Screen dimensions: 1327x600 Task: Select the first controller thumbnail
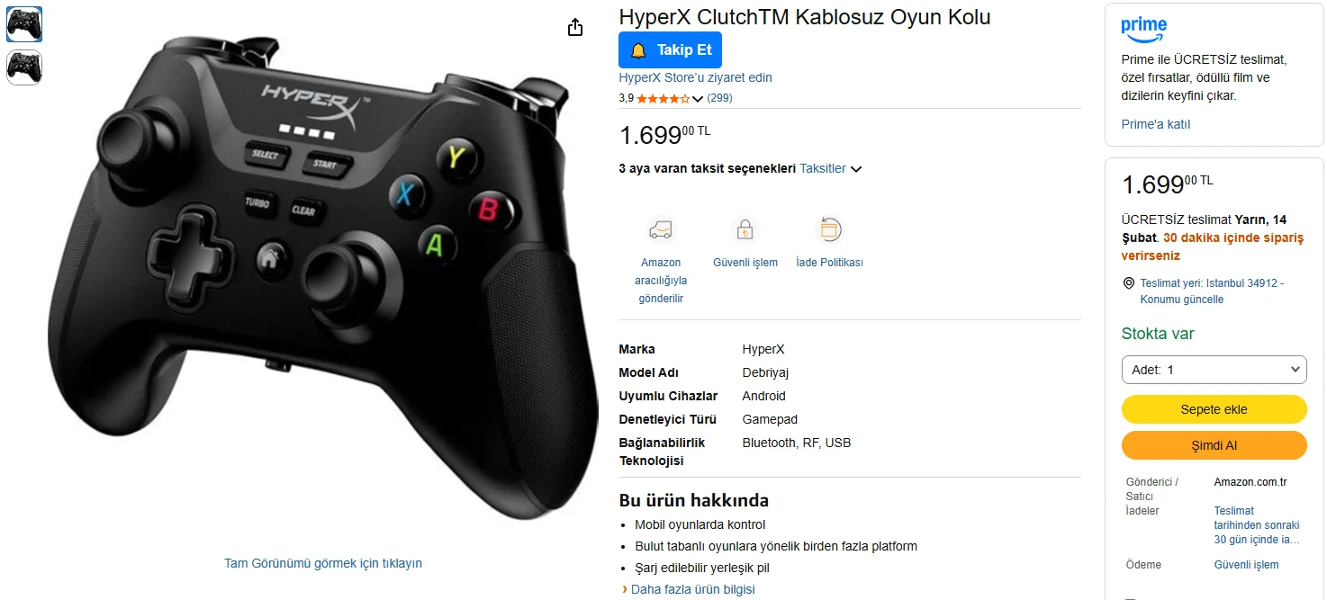tap(24, 24)
